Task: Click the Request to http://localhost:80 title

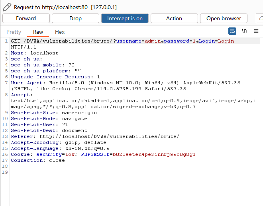Action: (x=65, y=7)
